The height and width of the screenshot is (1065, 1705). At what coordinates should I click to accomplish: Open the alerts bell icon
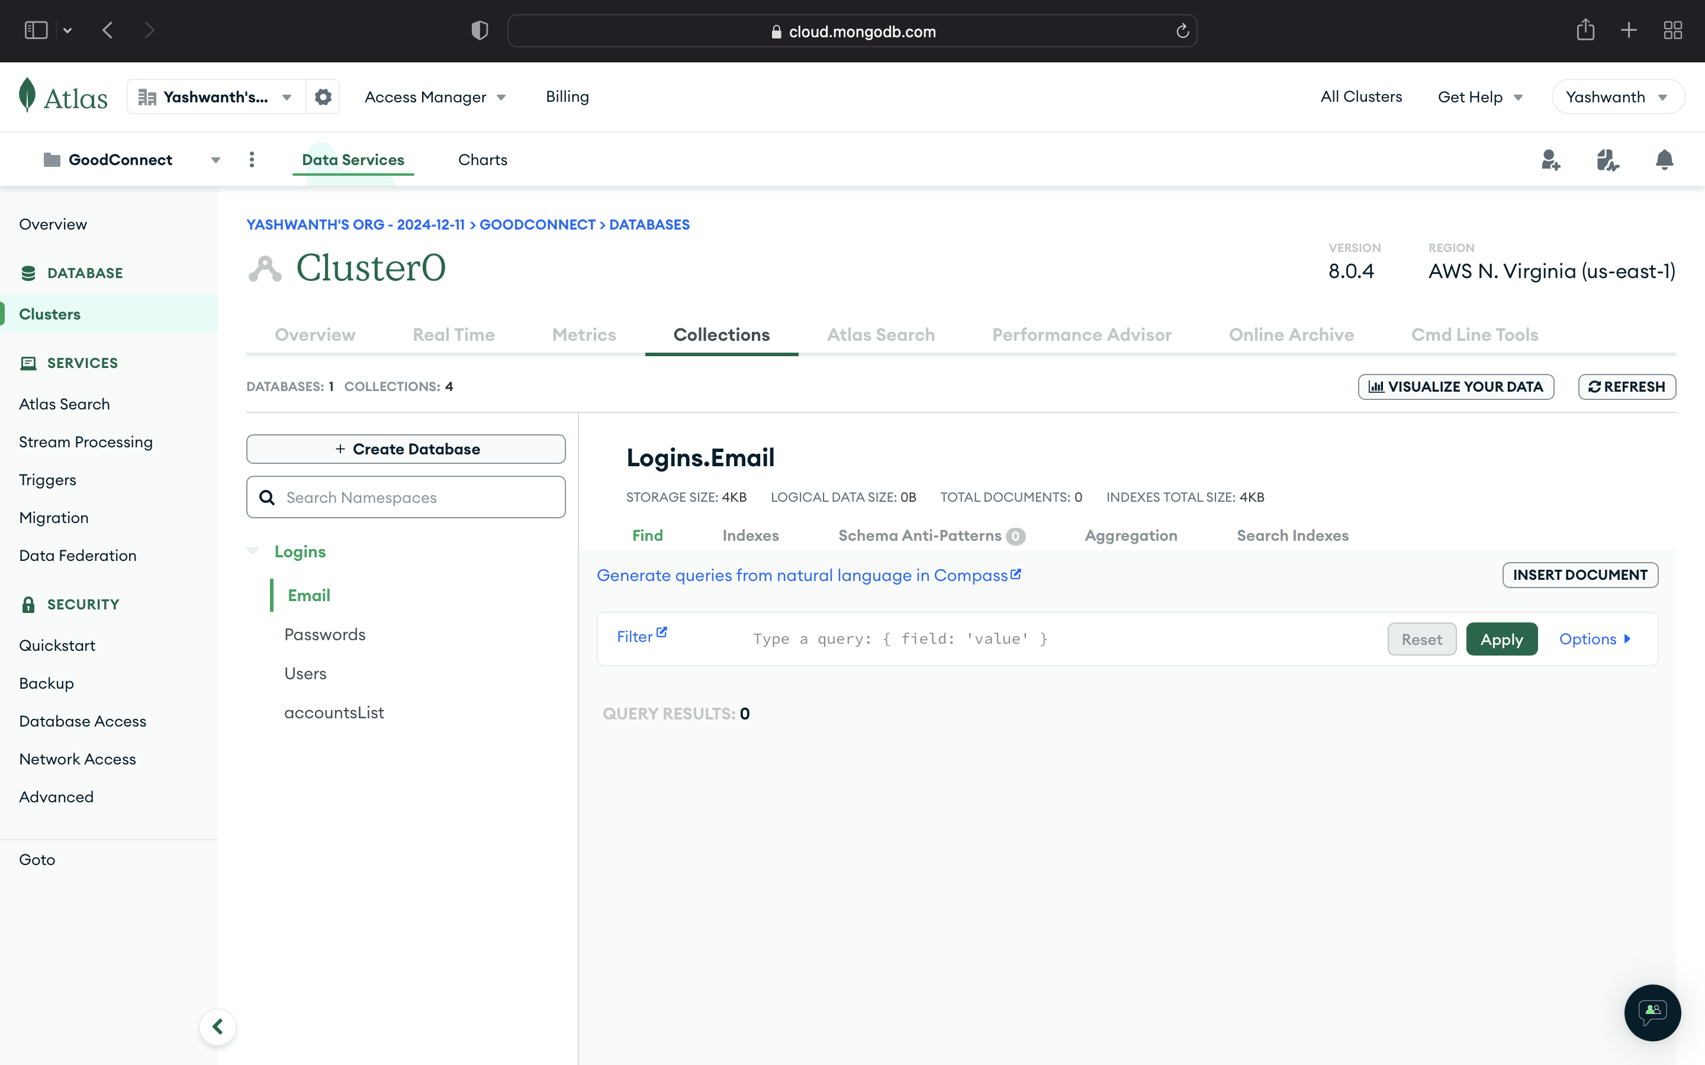pyautogui.click(x=1664, y=160)
